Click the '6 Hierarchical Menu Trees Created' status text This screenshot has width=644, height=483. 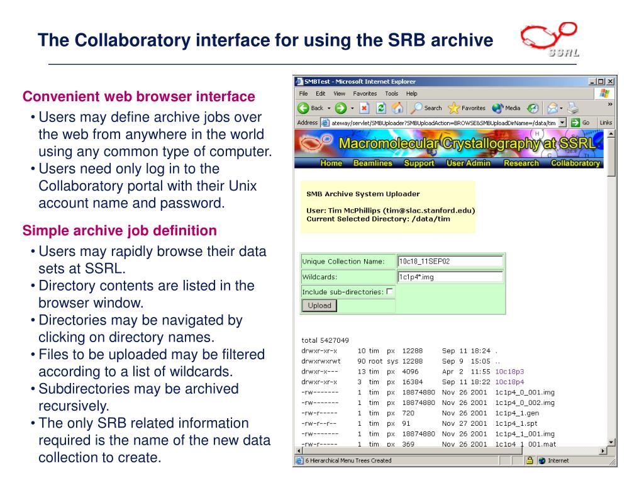click(348, 461)
